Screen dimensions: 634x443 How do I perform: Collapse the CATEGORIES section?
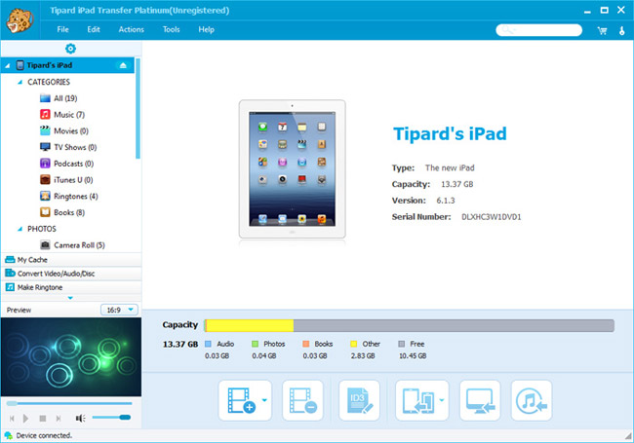tap(20, 82)
